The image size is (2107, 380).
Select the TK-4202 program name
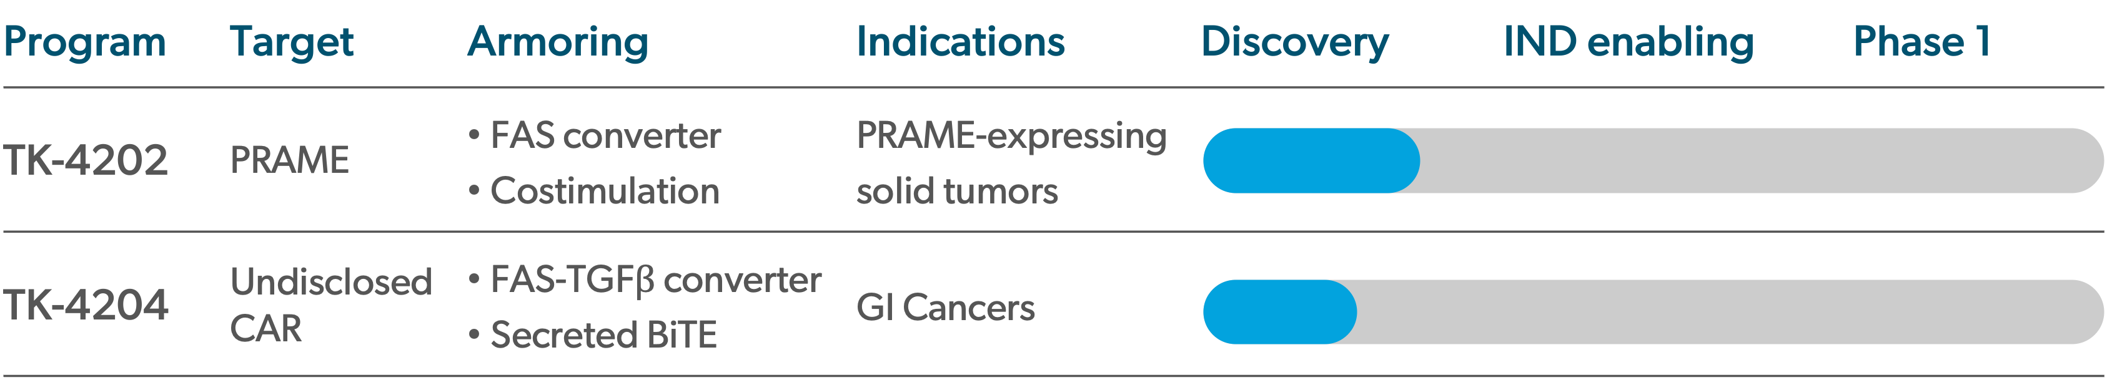85,160
